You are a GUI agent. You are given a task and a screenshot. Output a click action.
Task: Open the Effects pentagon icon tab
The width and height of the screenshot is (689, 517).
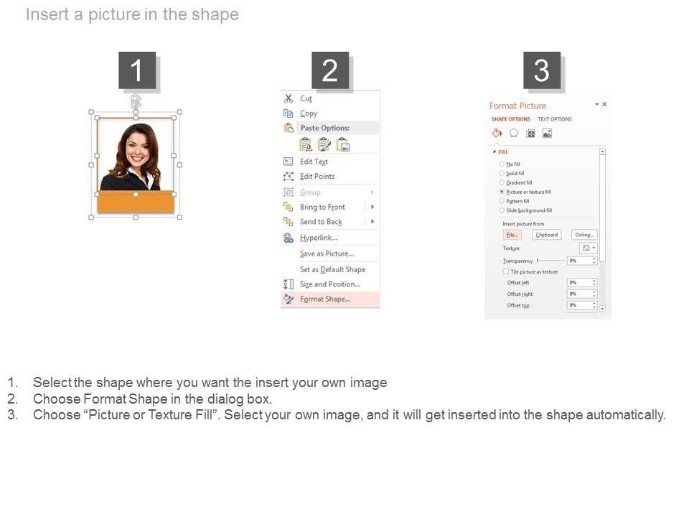[513, 133]
